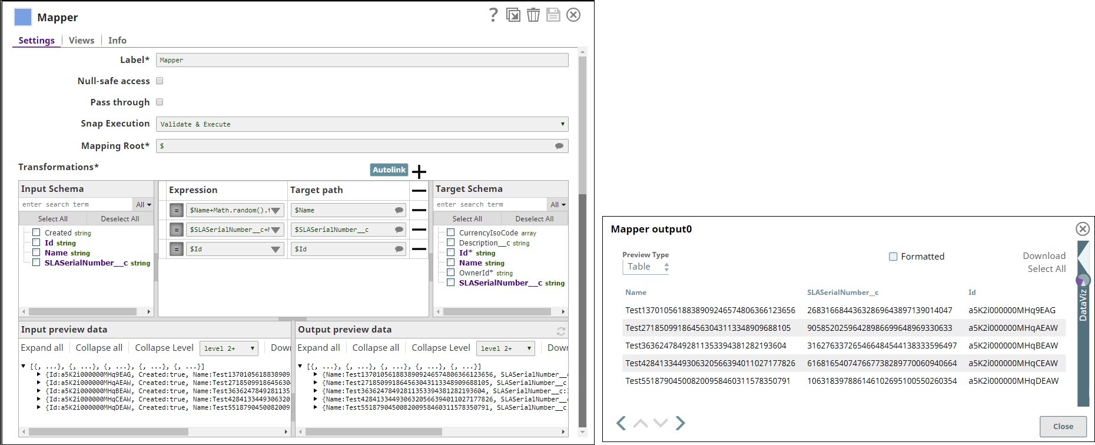Enable Null-safe access checkbox
The width and height of the screenshot is (1095, 445).
tap(160, 81)
